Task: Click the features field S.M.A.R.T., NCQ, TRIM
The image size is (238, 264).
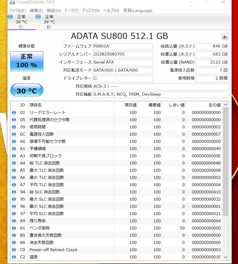Action: [161, 94]
